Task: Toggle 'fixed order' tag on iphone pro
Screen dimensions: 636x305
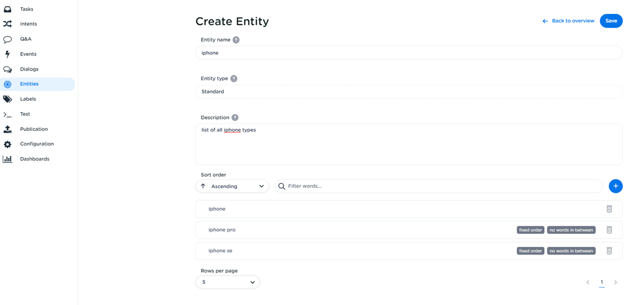Action: click(x=530, y=230)
